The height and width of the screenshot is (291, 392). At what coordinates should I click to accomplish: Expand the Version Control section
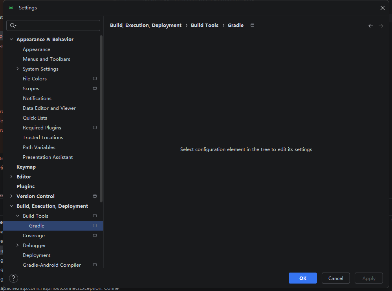click(x=11, y=196)
